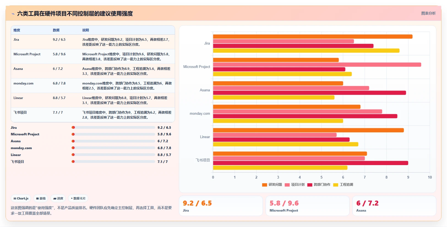Screen dimensions: 447x227
Task: Select the Asana table row name
Action: click(x=18, y=69)
